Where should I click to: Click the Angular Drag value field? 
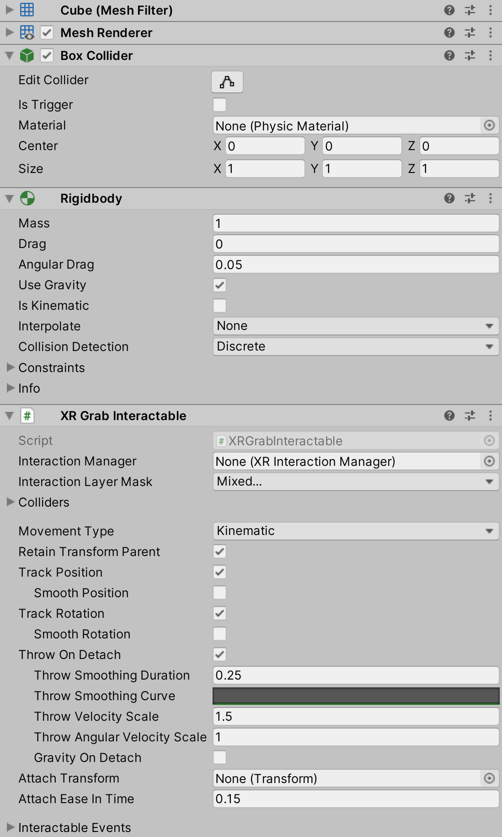click(x=356, y=265)
